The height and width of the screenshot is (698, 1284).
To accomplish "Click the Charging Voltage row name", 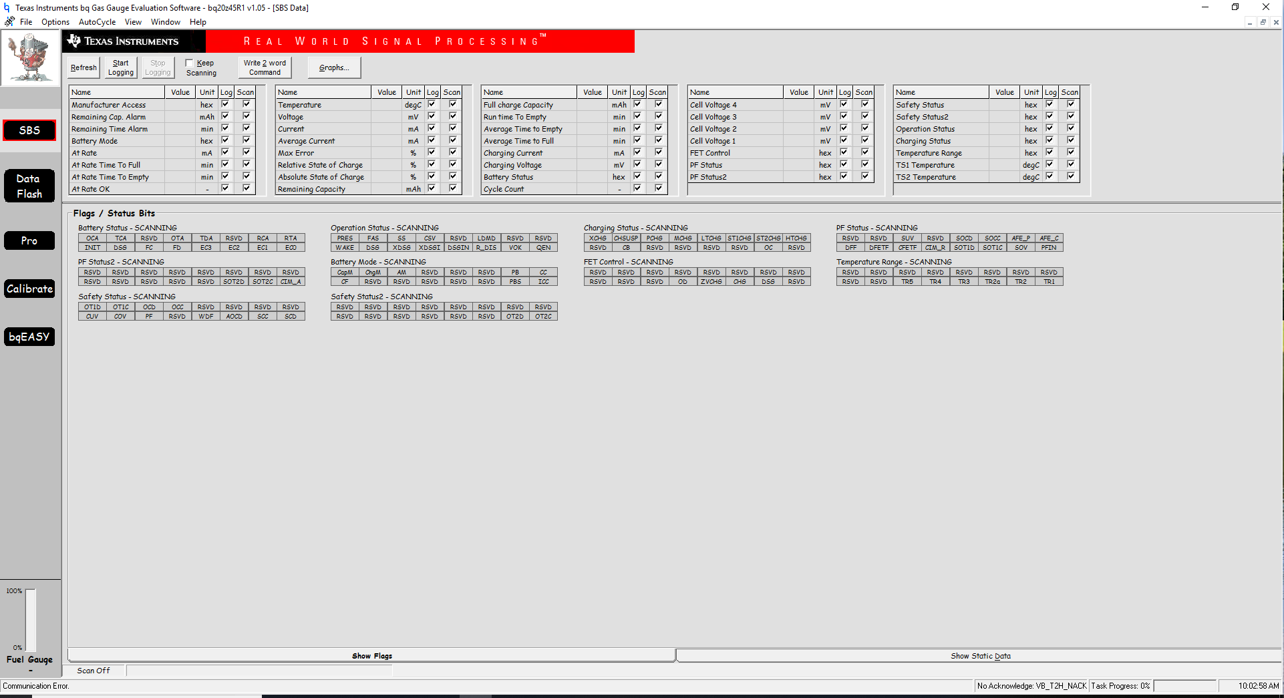I will (x=512, y=165).
